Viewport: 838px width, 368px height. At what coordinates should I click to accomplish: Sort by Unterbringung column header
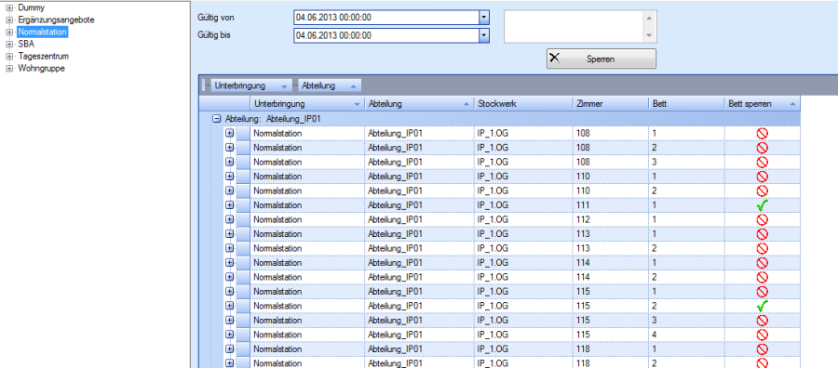tap(306, 104)
